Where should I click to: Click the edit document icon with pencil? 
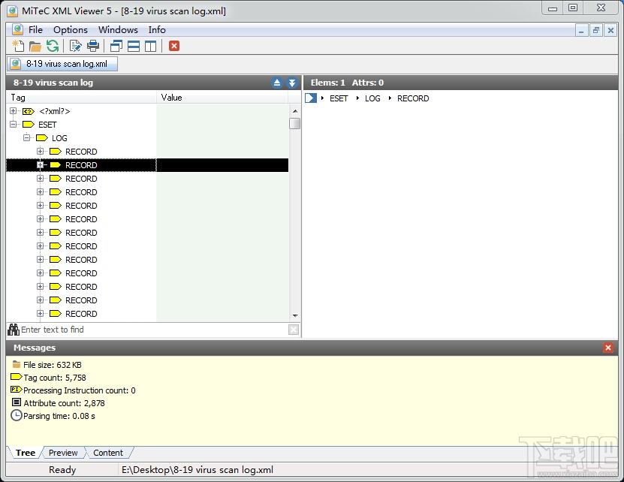pyautogui.click(x=75, y=46)
